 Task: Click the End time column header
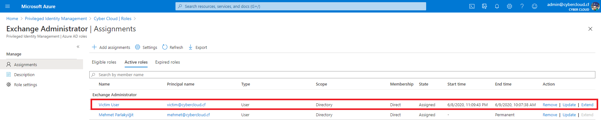click(503, 84)
